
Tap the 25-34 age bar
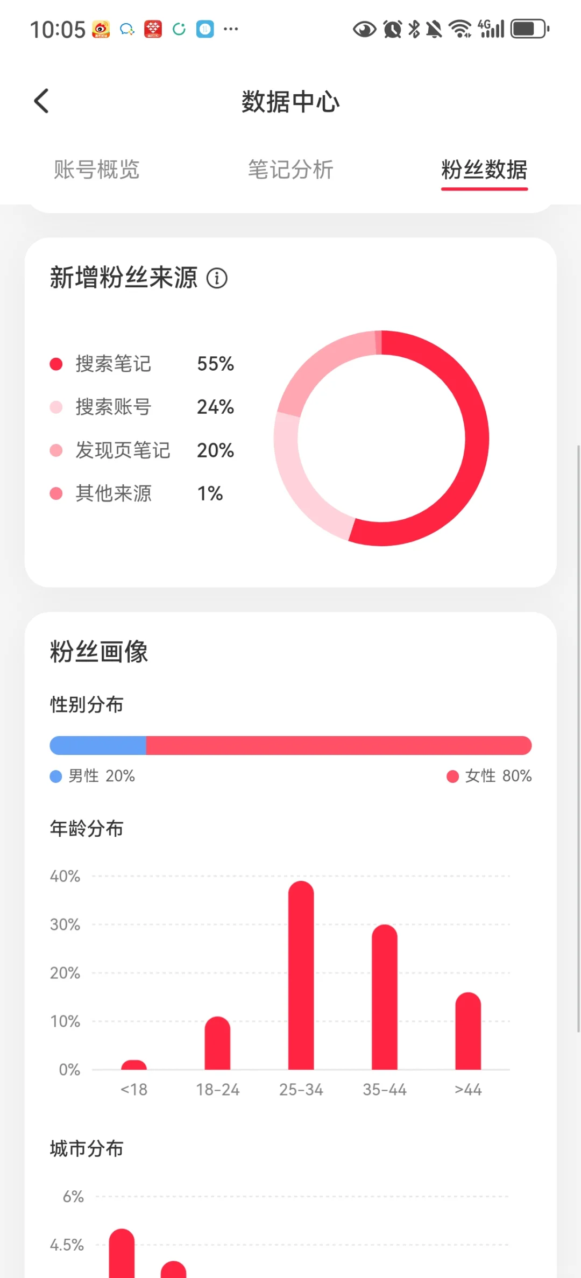click(x=301, y=975)
